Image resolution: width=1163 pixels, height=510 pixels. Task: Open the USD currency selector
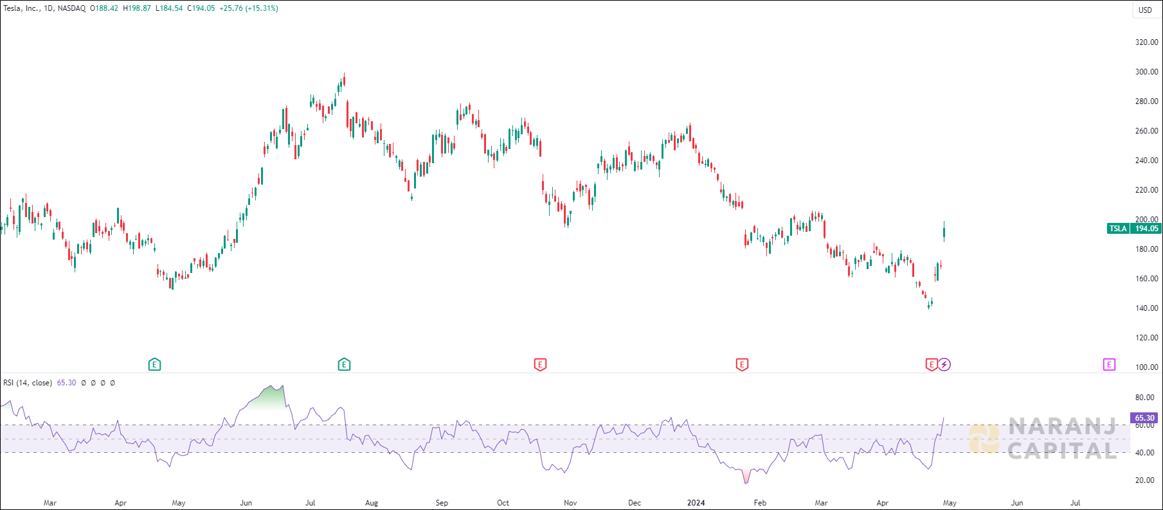[x=1145, y=10]
